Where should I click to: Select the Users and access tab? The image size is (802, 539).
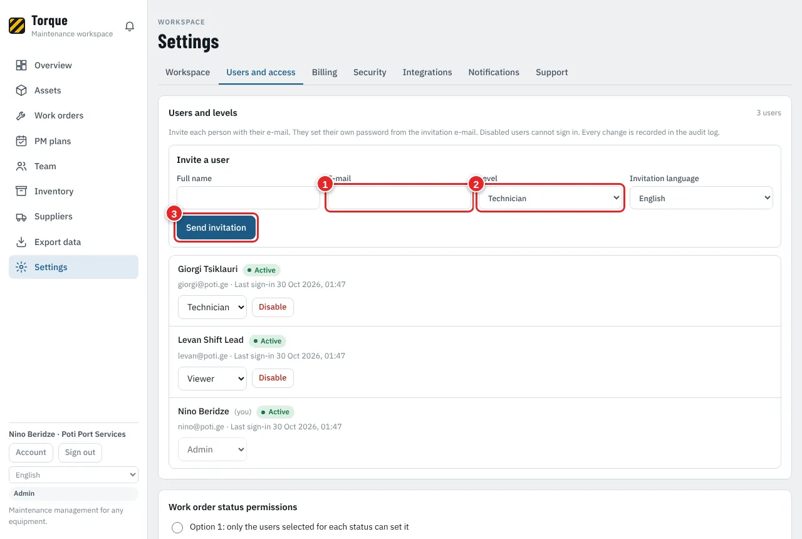tap(261, 72)
